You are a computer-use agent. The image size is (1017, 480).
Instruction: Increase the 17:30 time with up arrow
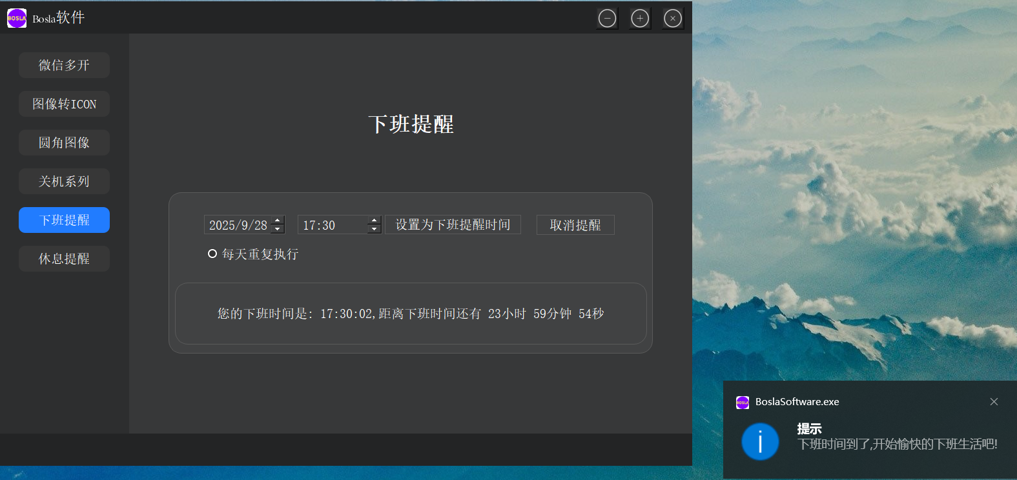pos(375,220)
